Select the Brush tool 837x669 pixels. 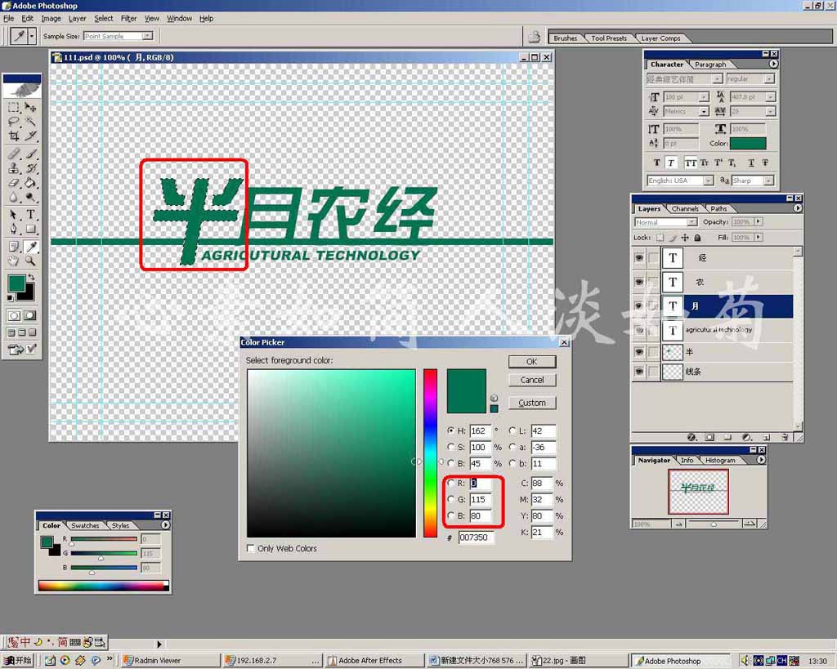[x=30, y=154]
